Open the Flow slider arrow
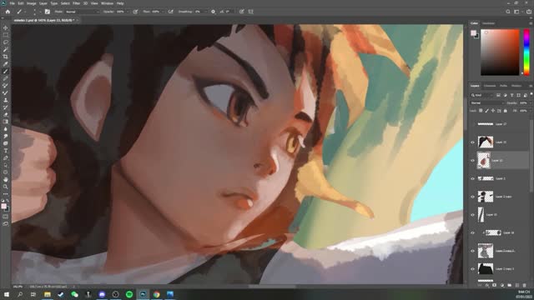The width and height of the screenshot is (534, 300). [x=164, y=12]
